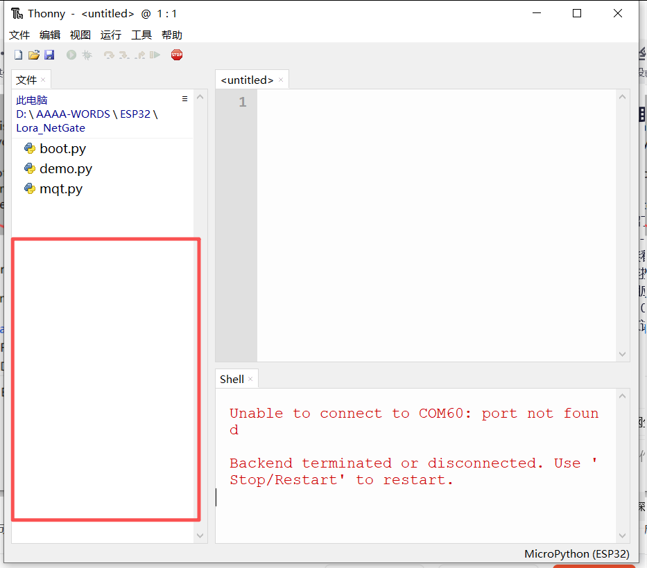Image resolution: width=647 pixels, height=568 pixels.
Task: Open the Lora_NetGate folder breadcrumb
Action: pos(50,127)
